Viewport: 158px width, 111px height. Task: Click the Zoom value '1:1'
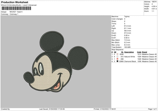(x=153, y=11)
